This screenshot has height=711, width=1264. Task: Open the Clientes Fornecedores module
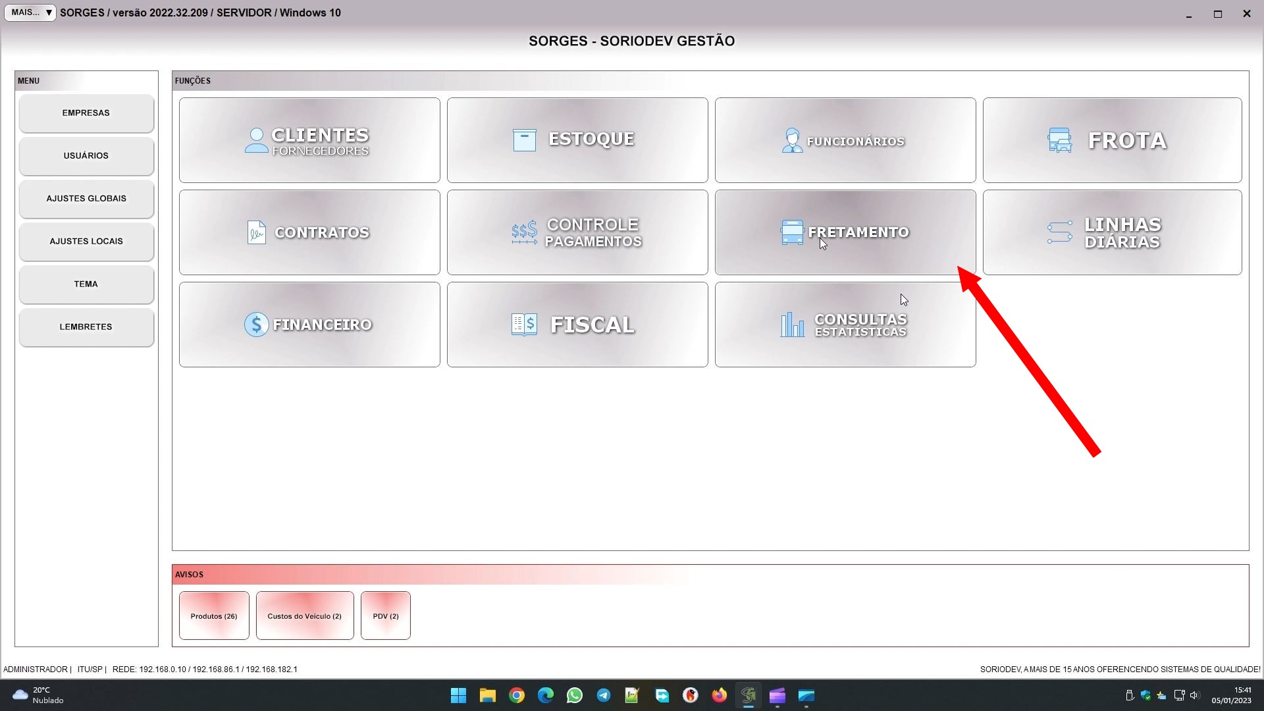pos(309,140)
